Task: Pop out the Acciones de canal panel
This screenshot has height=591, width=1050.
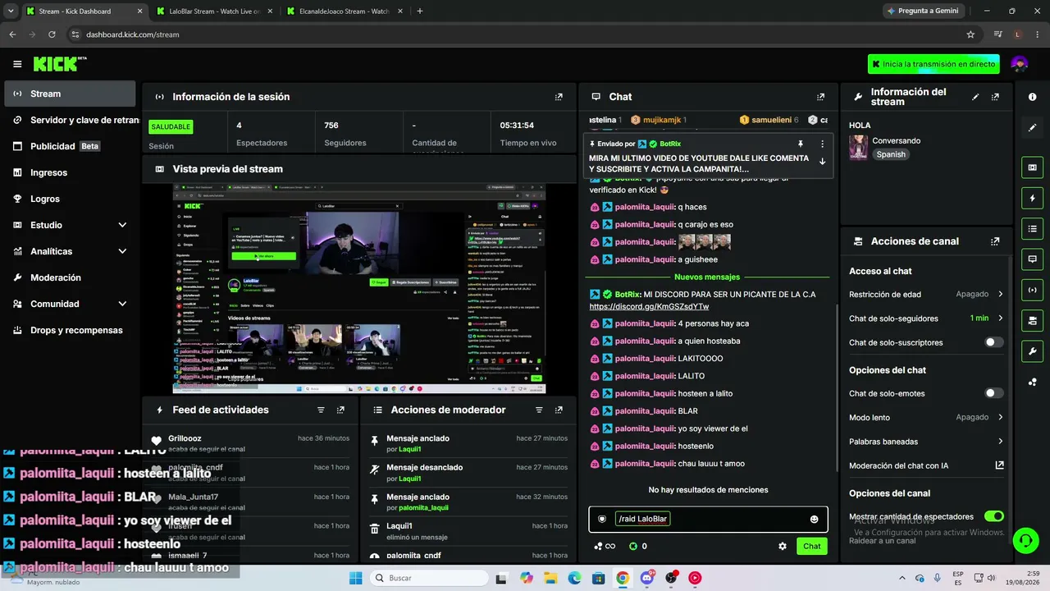Action: pos(995,241)
